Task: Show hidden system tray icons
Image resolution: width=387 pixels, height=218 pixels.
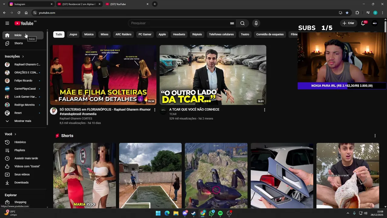Action: coord(347,213)
